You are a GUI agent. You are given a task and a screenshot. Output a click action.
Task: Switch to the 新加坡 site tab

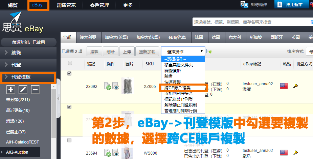256,37
